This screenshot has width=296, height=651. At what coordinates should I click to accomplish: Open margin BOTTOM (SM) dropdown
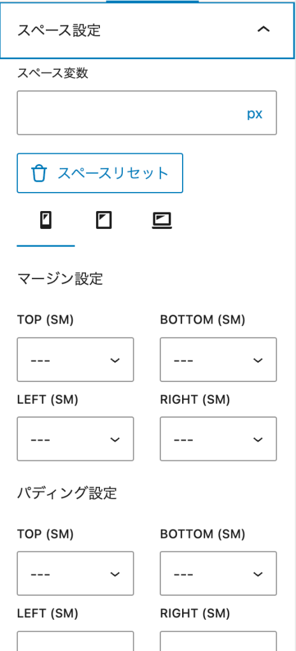pyautogui.click(x=218, y=360)
